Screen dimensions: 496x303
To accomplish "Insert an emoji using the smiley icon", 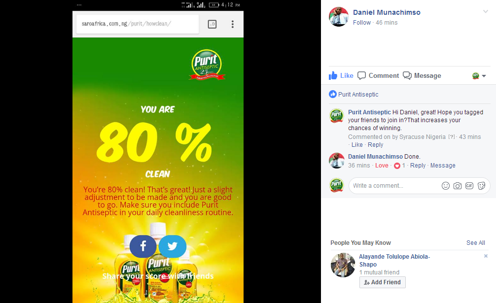I will coord(445,186).
